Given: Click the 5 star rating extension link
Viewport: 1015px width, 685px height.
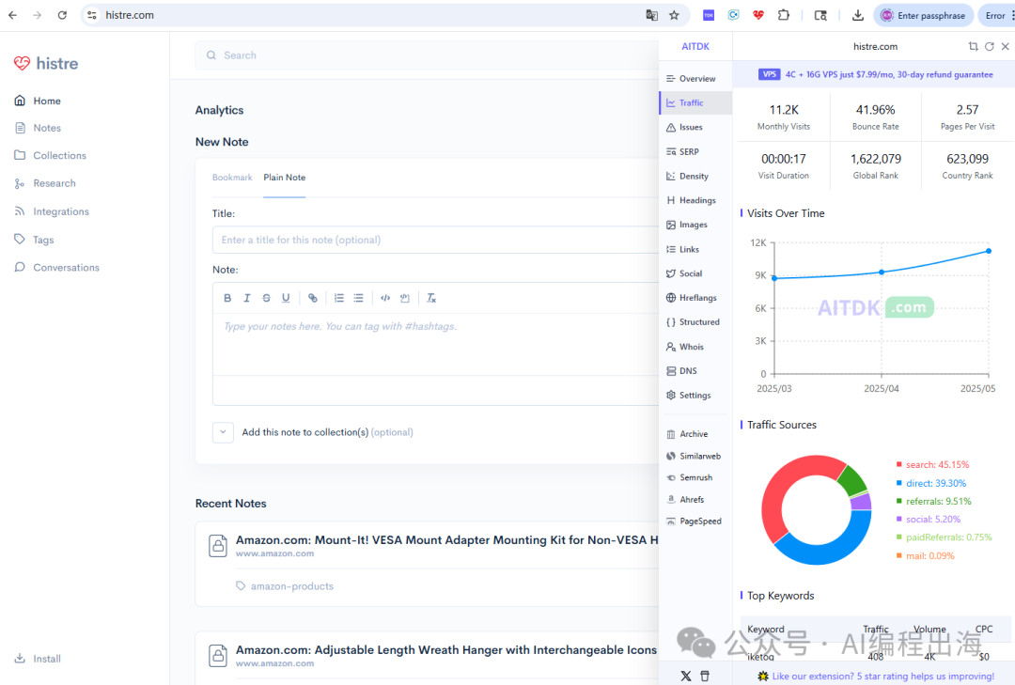Looking at the screenshot, I should [x=882, y=676].
